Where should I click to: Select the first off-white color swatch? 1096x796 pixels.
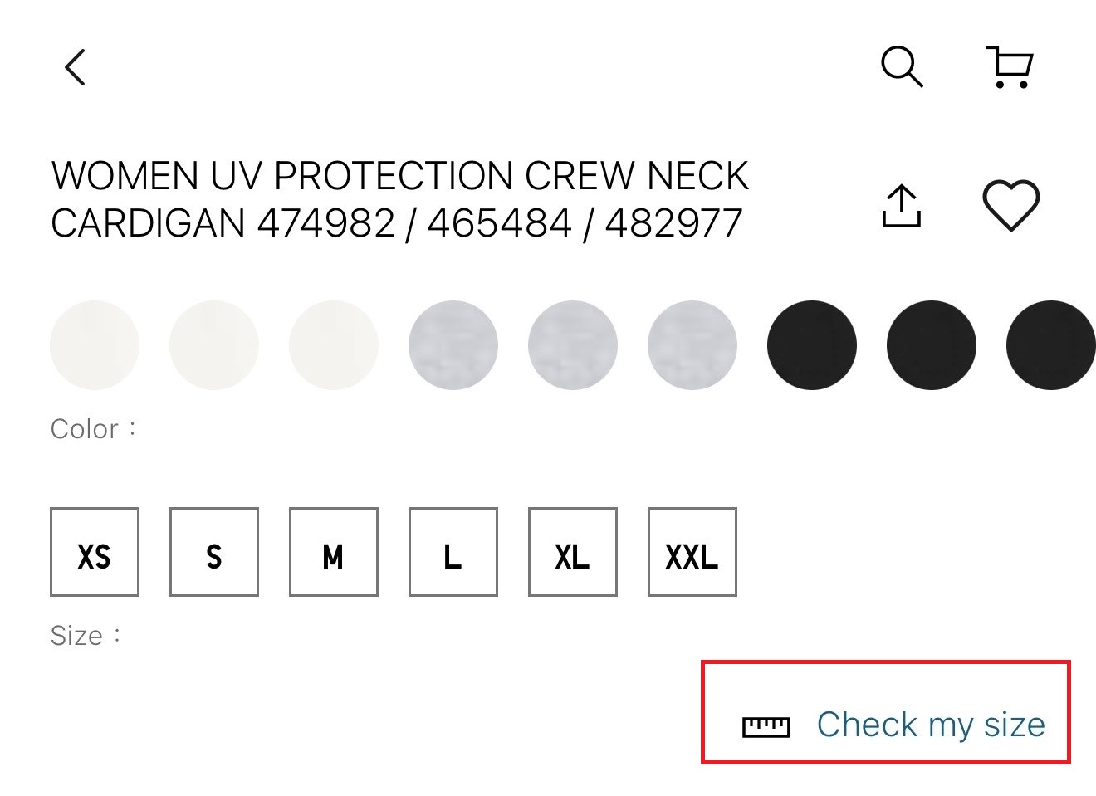click(x=95, y=345)
